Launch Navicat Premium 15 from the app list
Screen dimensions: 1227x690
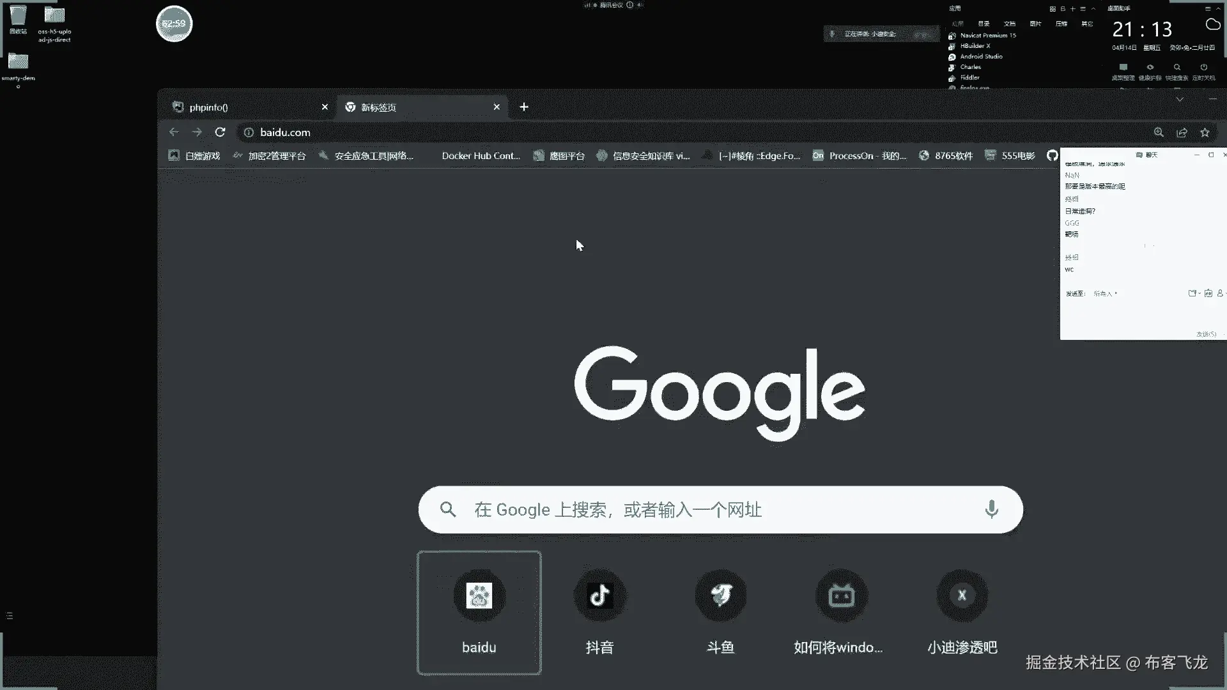click(987, 36)
